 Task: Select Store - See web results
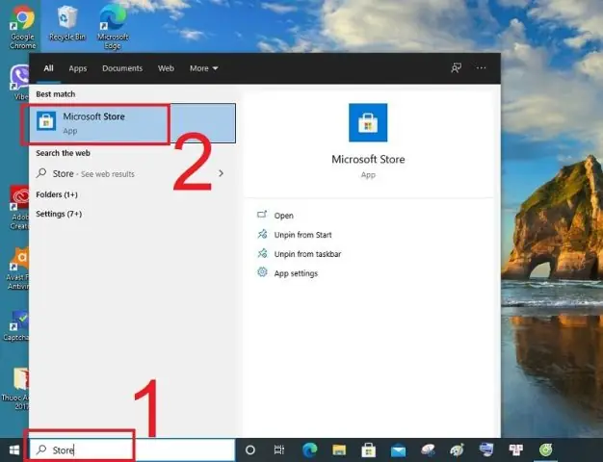[132, 173]
